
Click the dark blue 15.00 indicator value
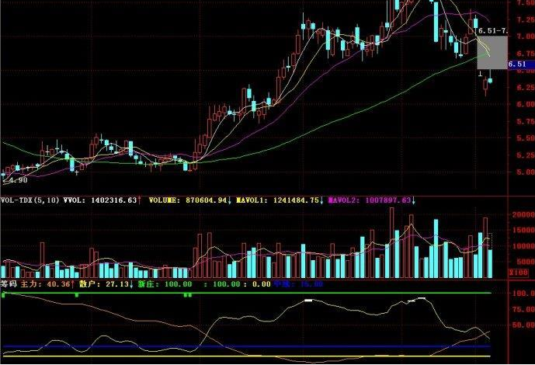(313, 283)
